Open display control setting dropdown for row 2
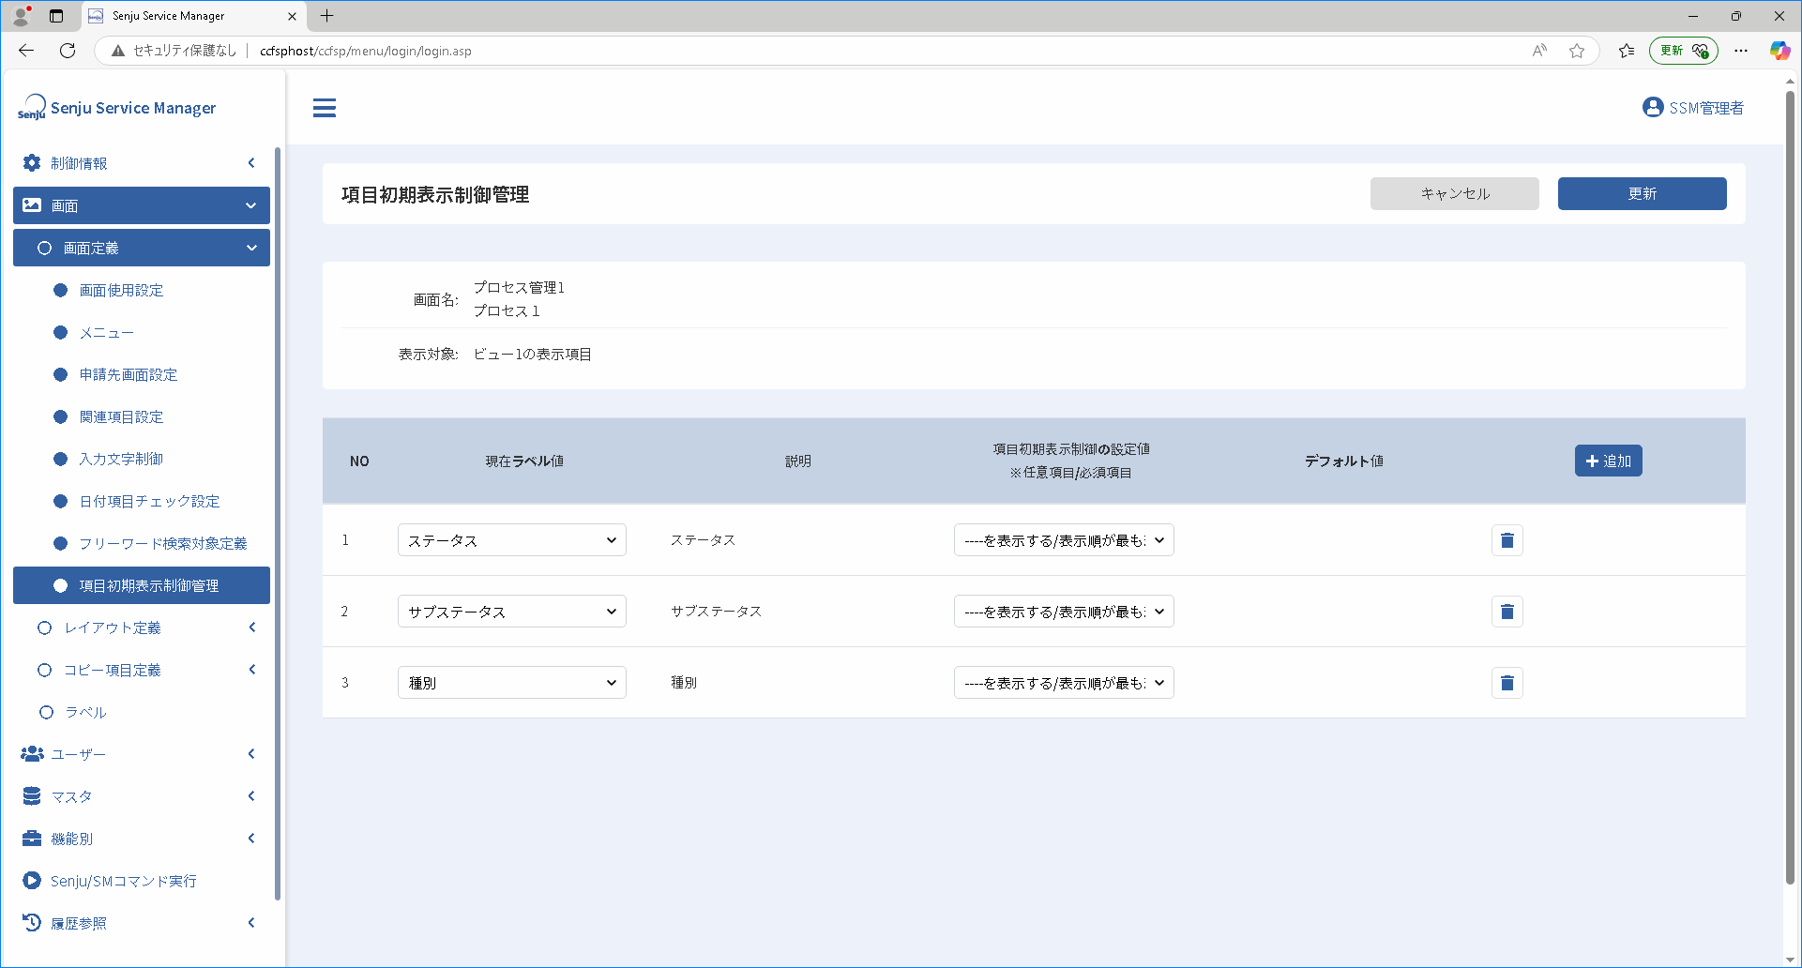 1064,612
